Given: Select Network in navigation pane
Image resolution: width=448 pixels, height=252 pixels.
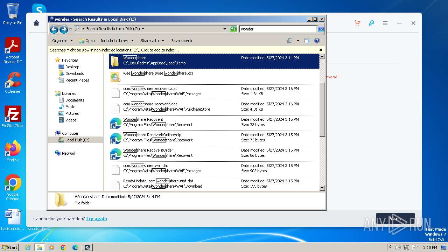Looking at the screenshot, I should click(x=69, y=153).
